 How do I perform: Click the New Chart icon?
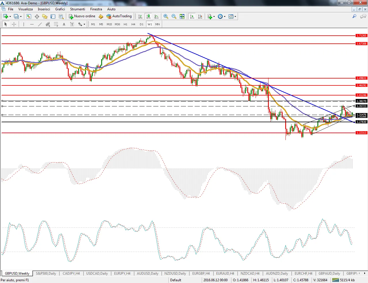[5, 16]
